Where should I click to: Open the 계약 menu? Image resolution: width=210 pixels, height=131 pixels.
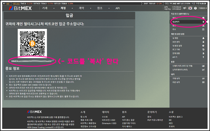[x=81, y=8]
